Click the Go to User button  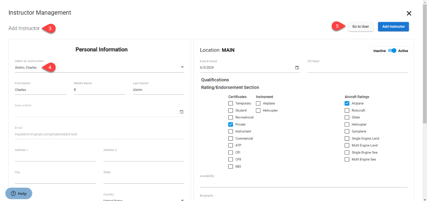click(x=360, y=27)
